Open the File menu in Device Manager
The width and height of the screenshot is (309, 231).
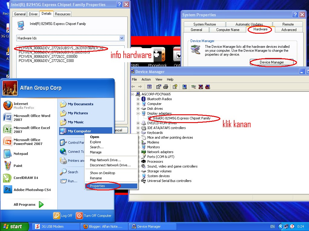[134, 79]
